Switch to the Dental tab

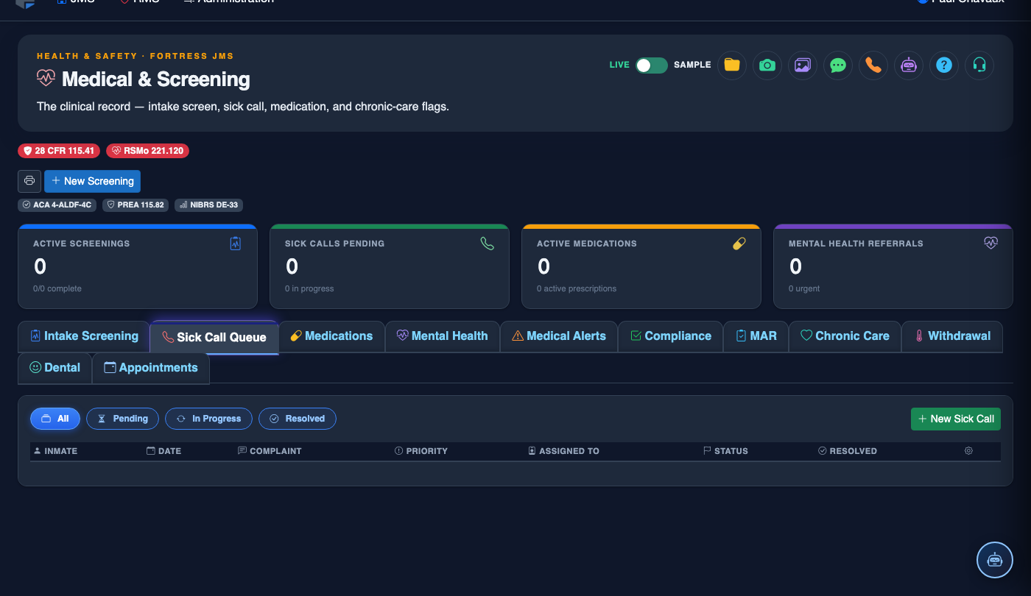(55, 368)
